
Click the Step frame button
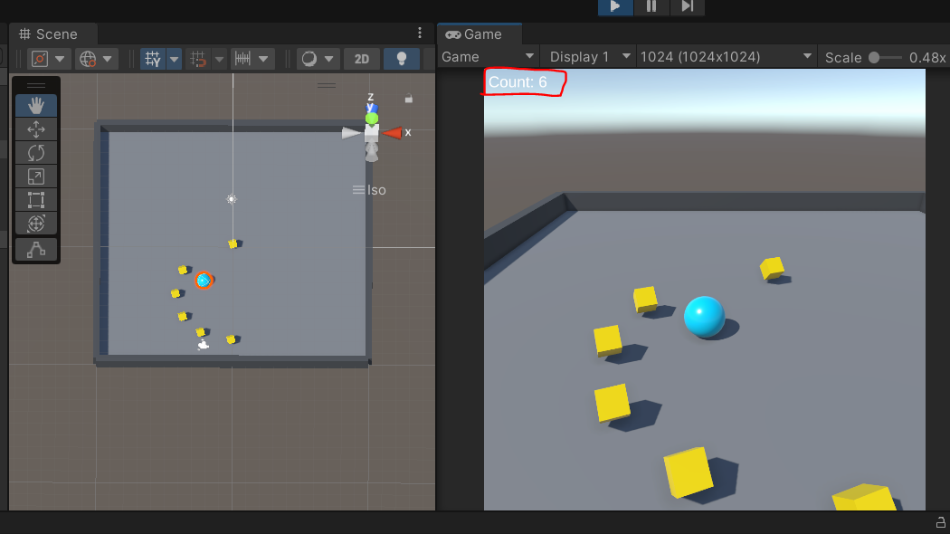point(687,6)
